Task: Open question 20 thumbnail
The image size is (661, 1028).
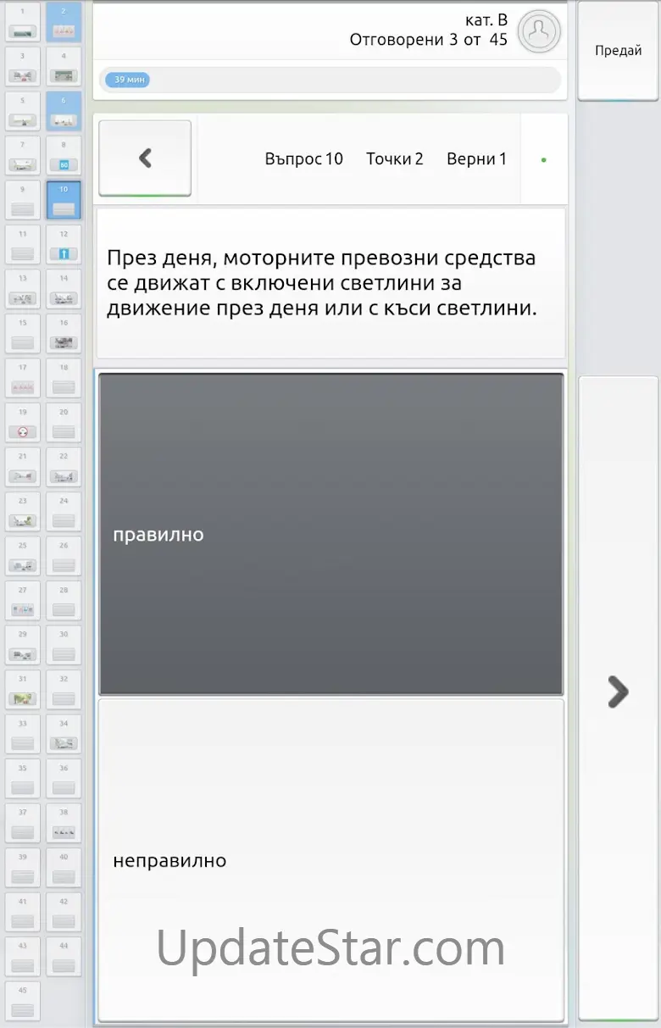Action: (x=64, y=422)
